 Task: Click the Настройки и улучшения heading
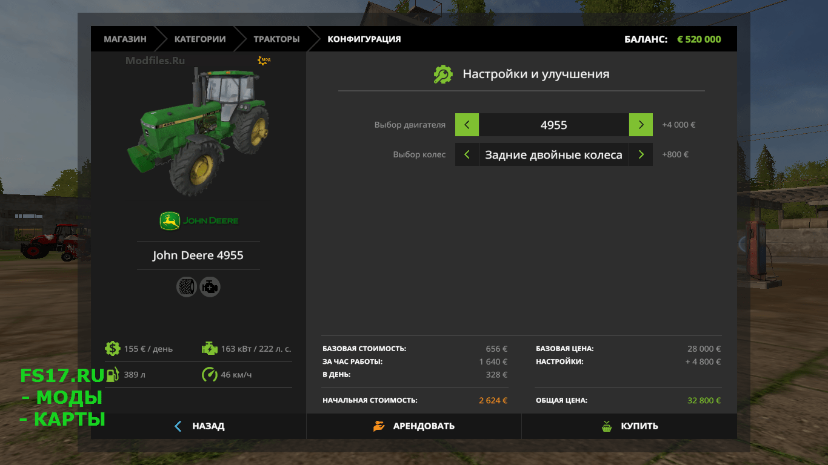pyautogui.click(x=536, y=74)
